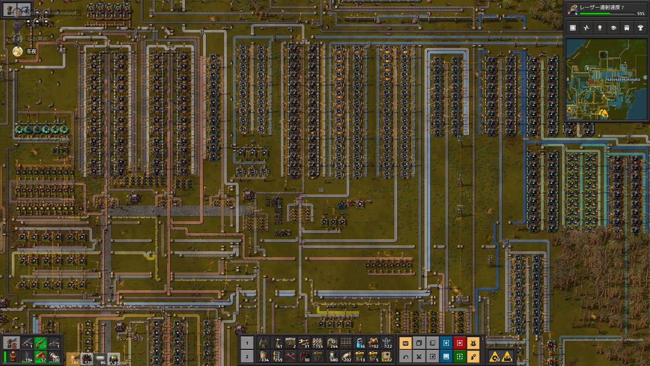Pick the green upgrade planner
The image size is (650, 366).
click(460, 356)
